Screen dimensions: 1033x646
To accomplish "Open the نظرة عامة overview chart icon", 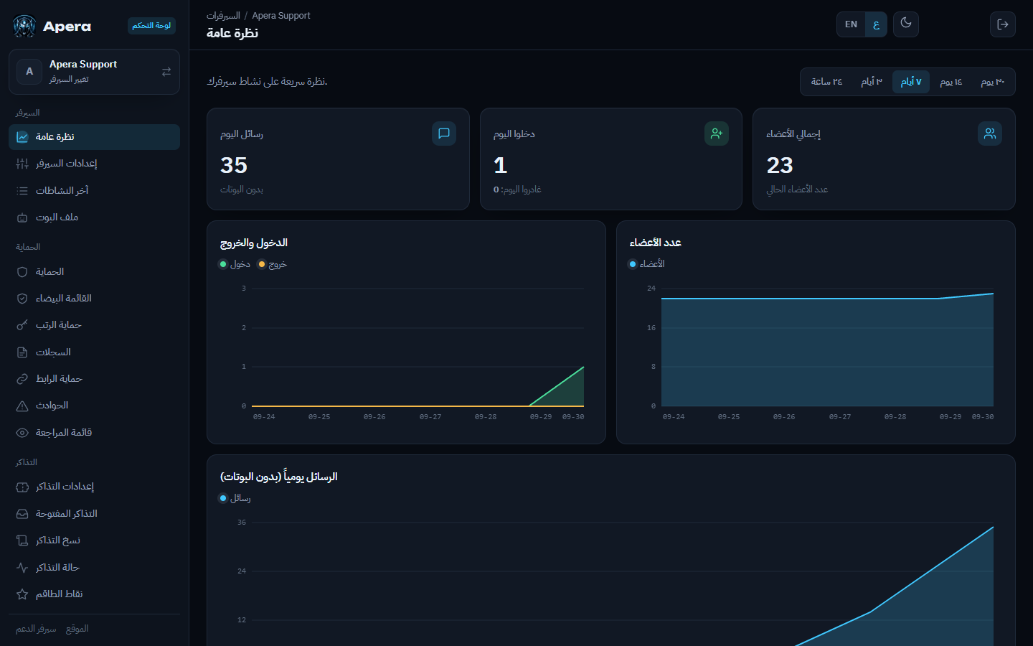I will point(22,137).
